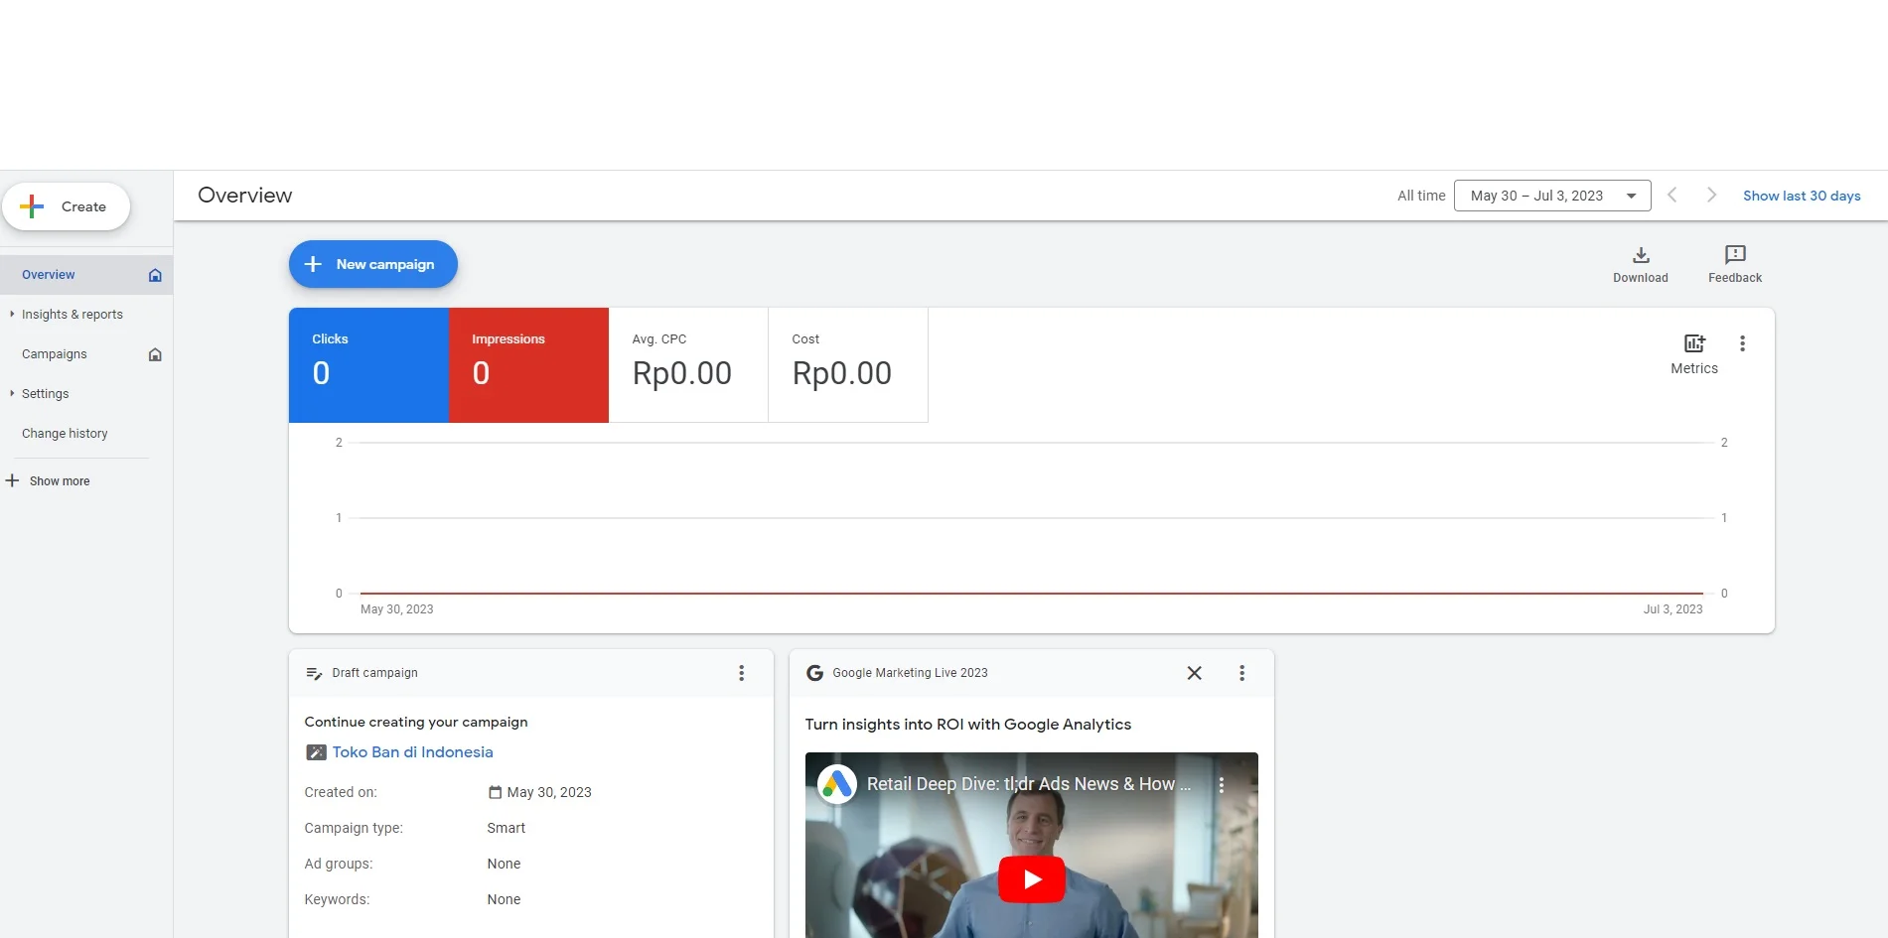The image size is (1888, 938).
Task: Open the date range dropdown
Action: pyautogui.click(x=1551, y=196)
